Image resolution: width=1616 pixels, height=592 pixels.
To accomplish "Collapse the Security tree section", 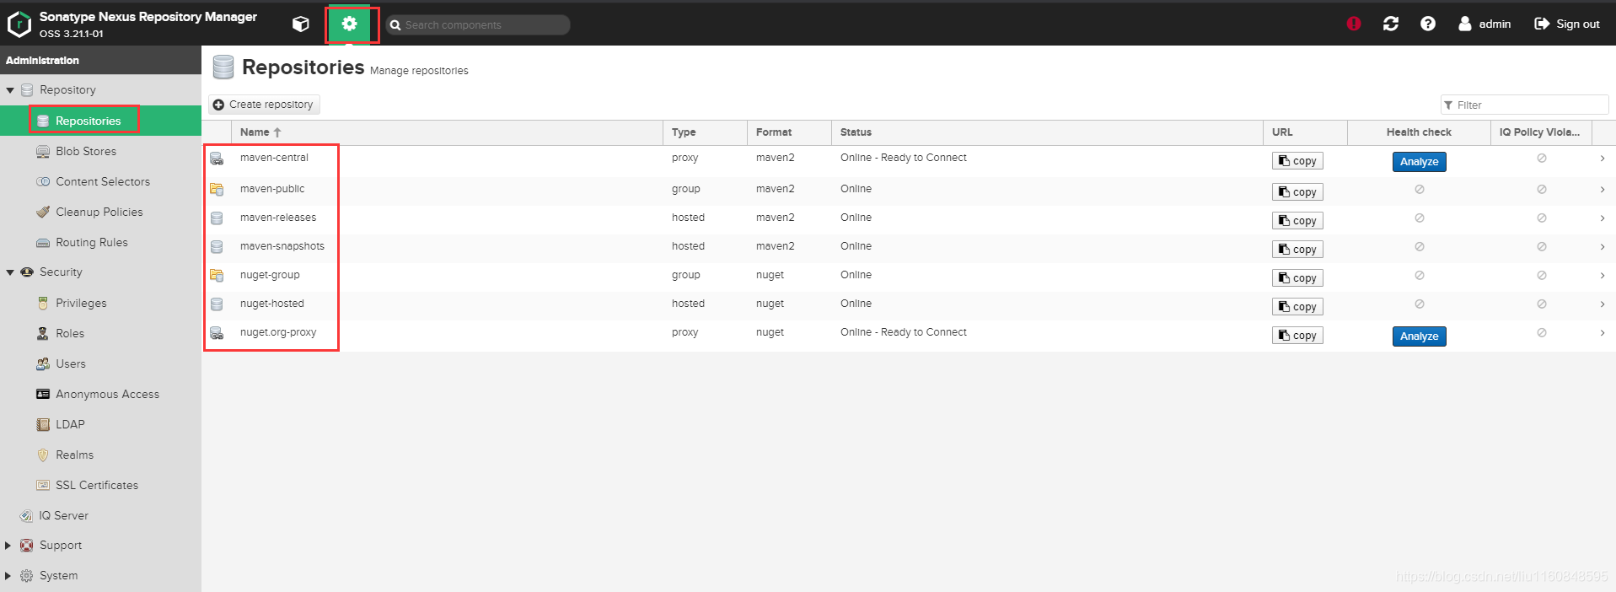I will (x=10, y=272).
